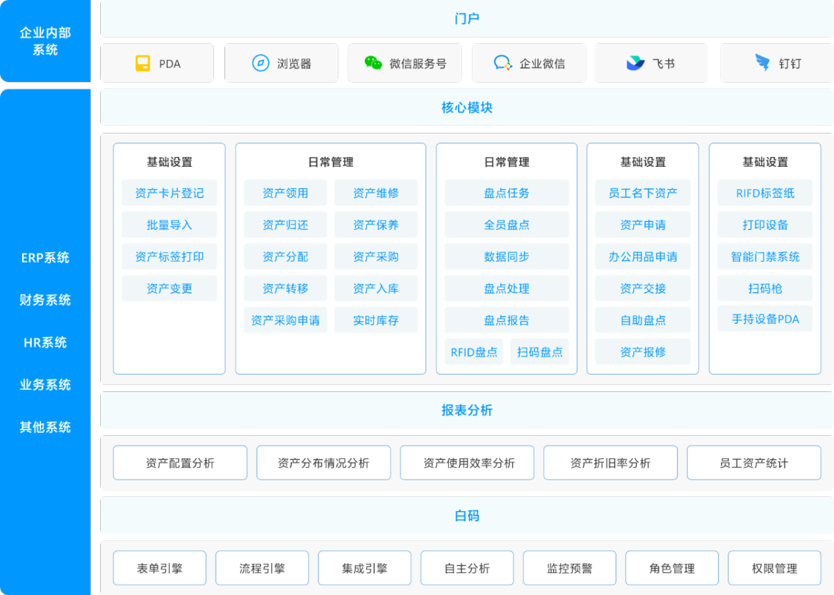Click the 批量导入 button

[x=169, y=225]
